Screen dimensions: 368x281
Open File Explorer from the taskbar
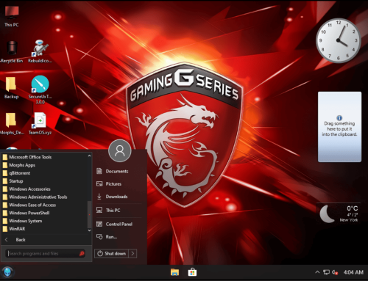tap(174, 272)
